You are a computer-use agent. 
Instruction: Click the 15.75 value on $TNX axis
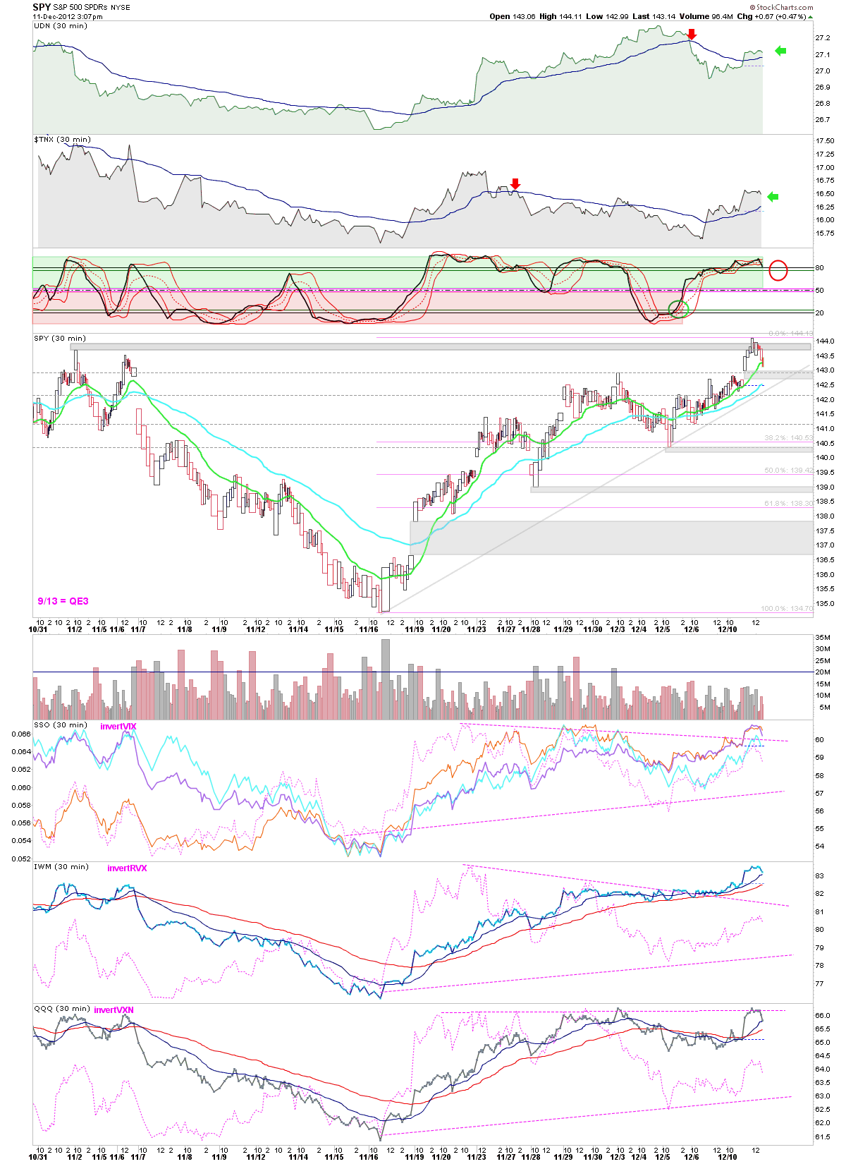click(825, 233)
